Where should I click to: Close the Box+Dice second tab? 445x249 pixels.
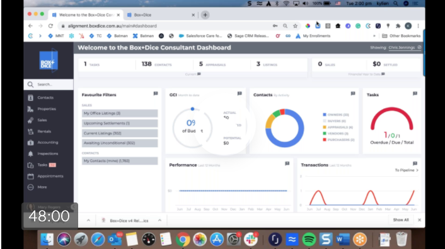(x=194, y=15)
